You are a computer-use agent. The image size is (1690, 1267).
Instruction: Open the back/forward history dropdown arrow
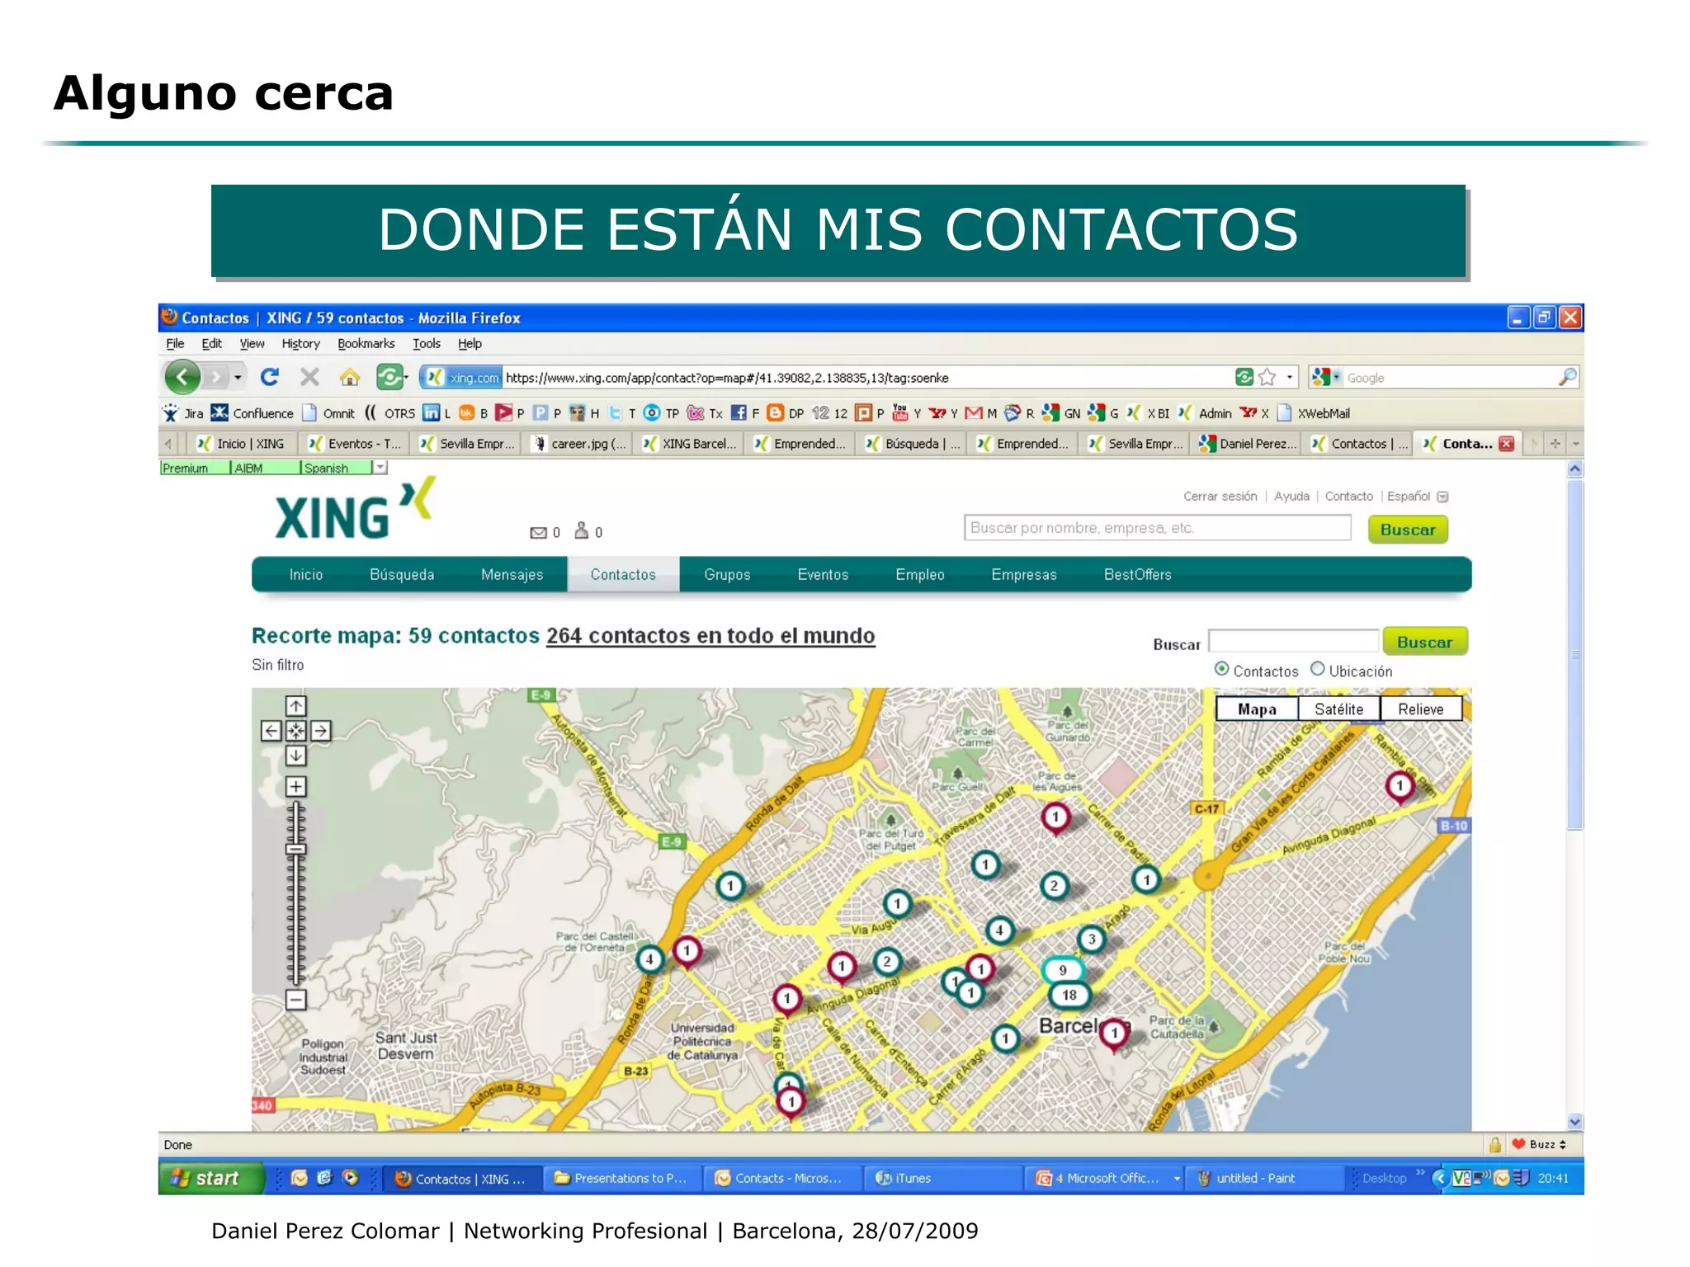coord(238,377)
